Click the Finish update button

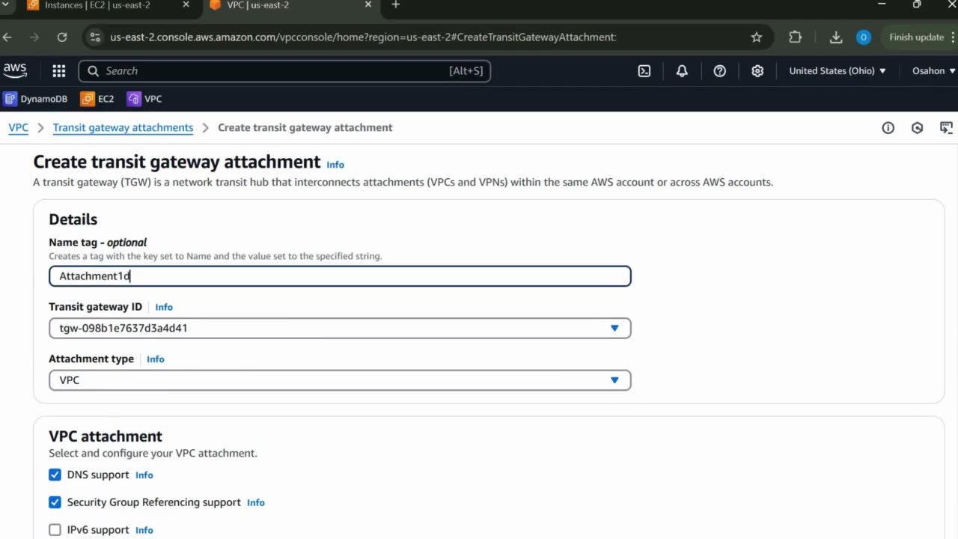click(x=918, y=37)
